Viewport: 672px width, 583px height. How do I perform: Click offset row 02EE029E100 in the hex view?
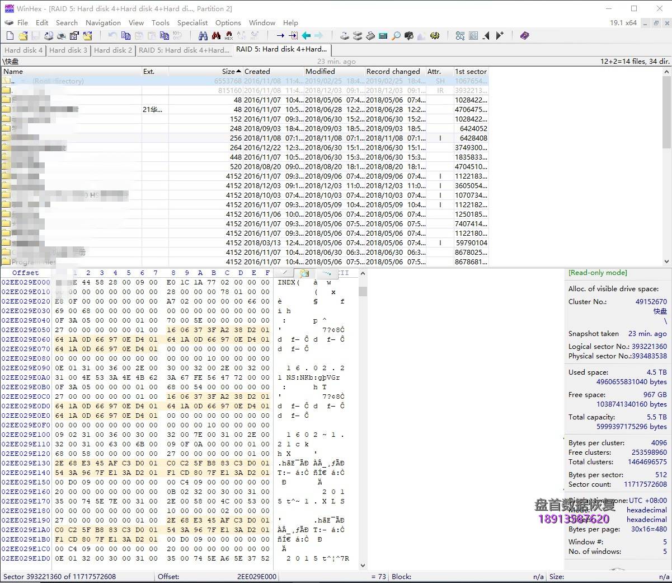(26, 435)
